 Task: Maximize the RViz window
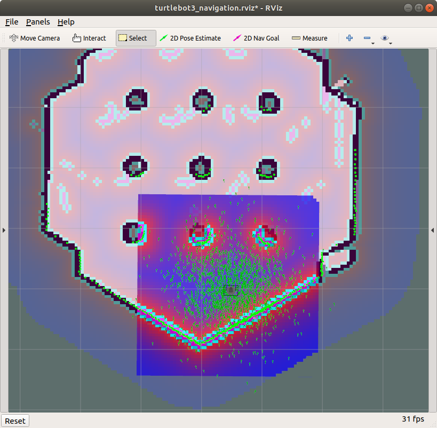click(419, 7)
